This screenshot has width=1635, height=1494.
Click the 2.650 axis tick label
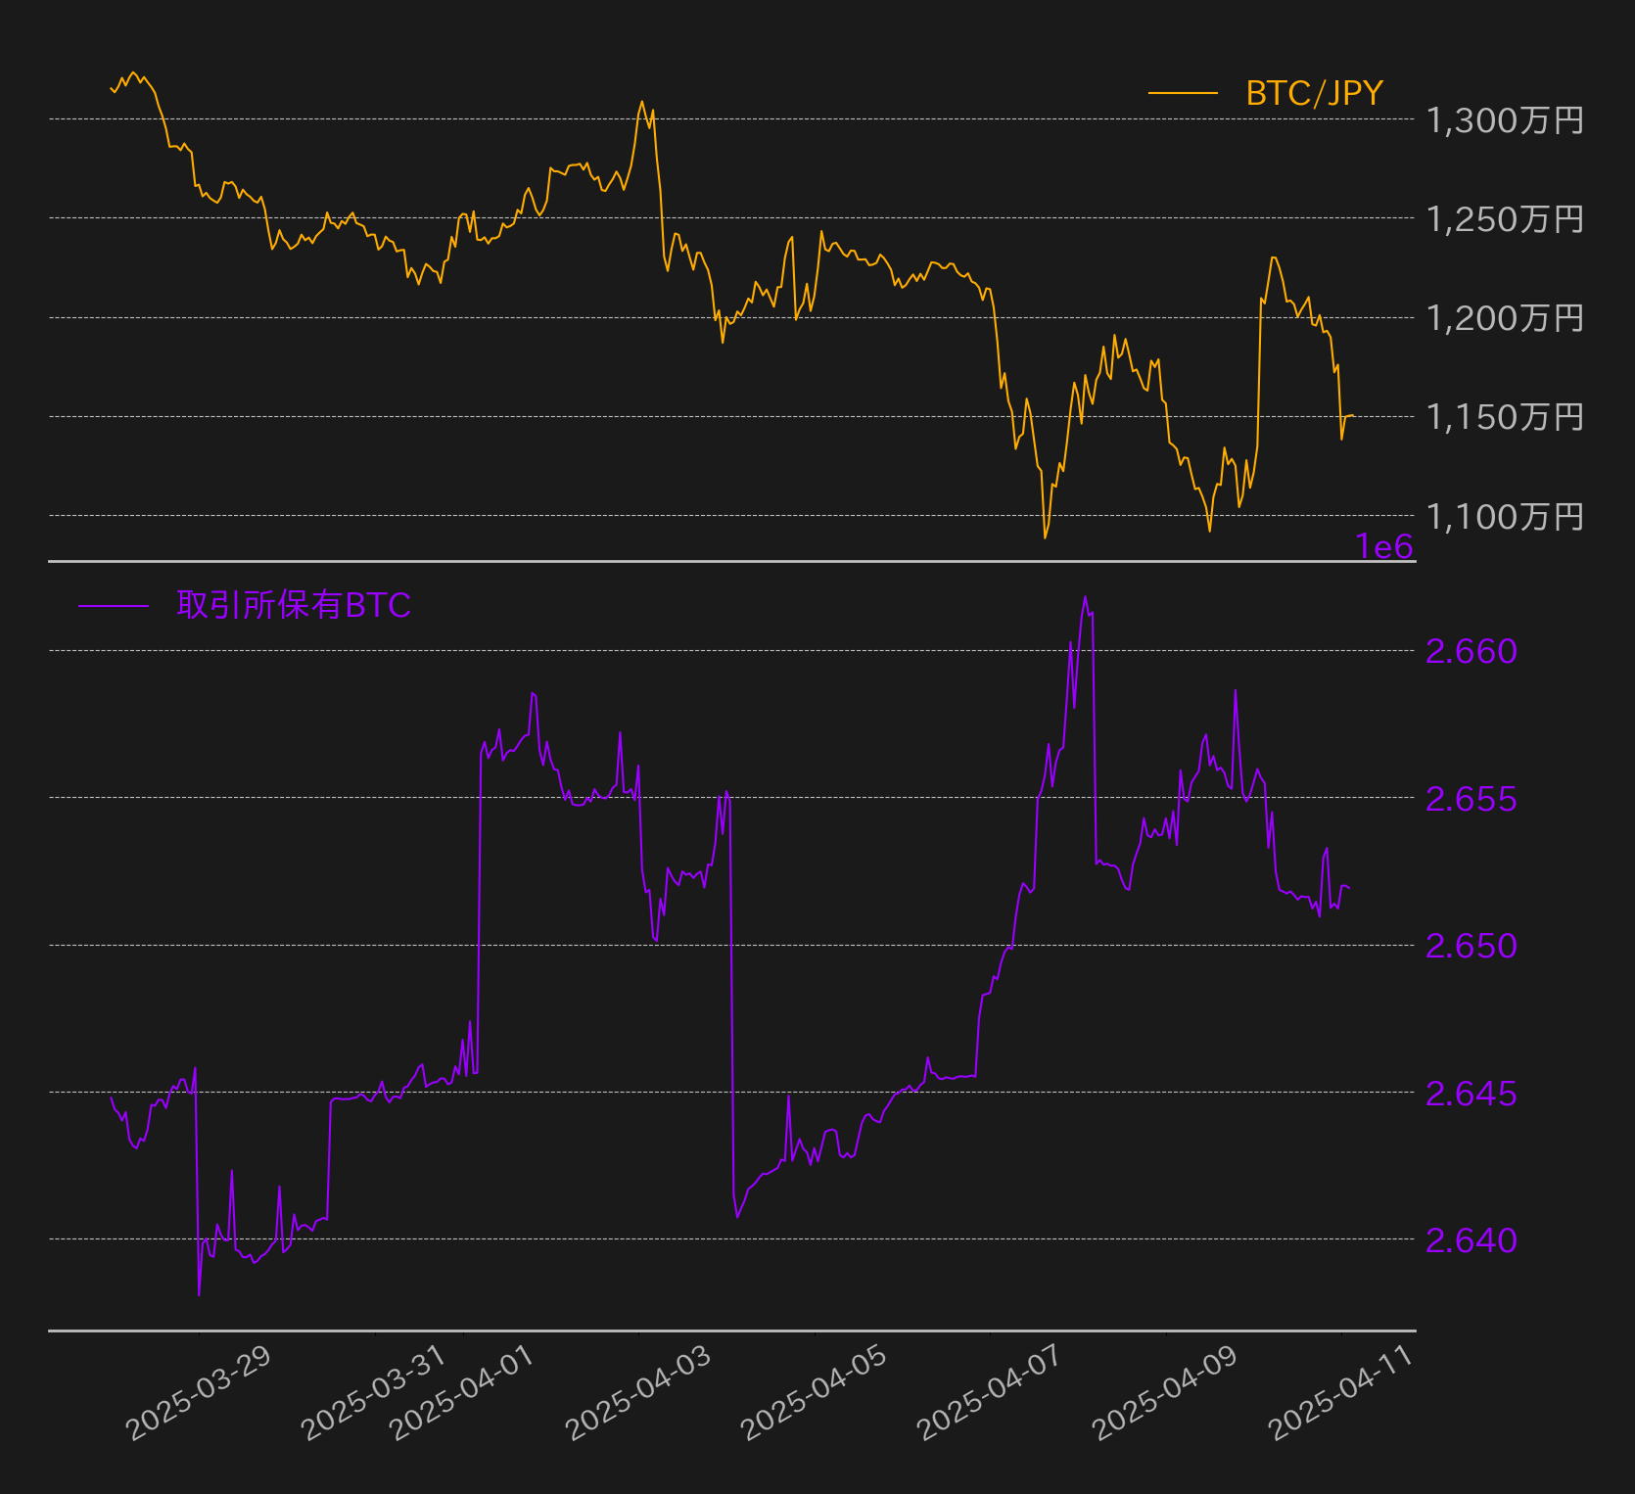pyautogui.click(x=1471, y=946)
